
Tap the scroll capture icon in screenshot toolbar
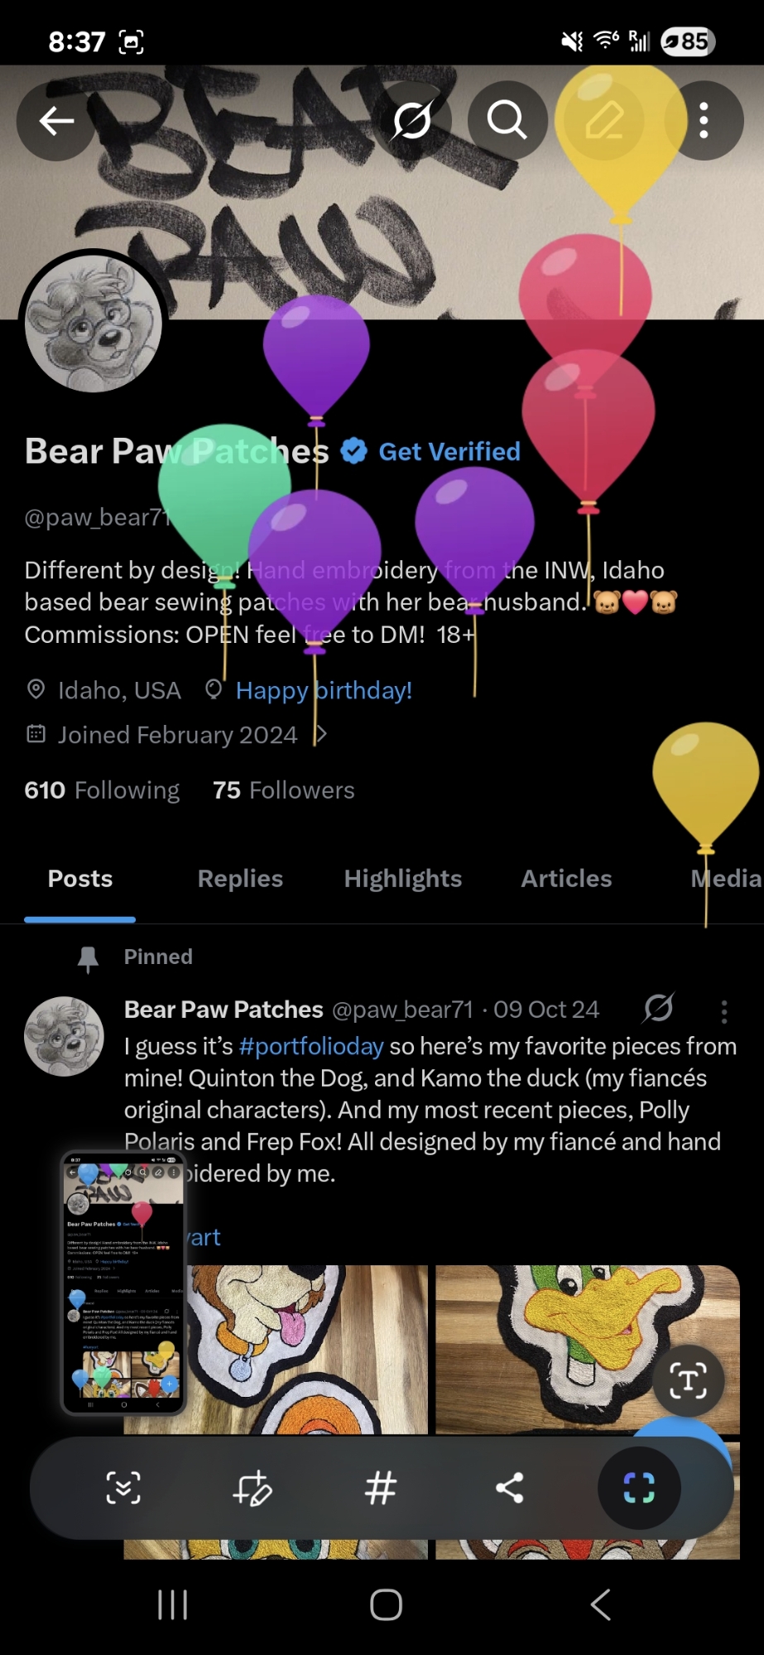(x=123, y=1488)
